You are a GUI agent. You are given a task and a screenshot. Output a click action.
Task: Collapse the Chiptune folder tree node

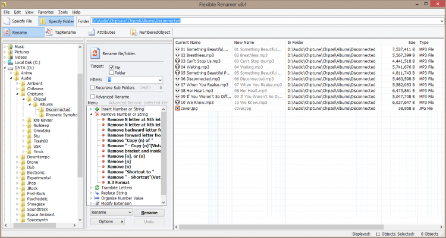tap(17, 94)
